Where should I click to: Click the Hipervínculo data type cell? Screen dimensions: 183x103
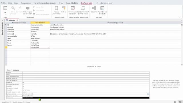[x=40, y=38]
